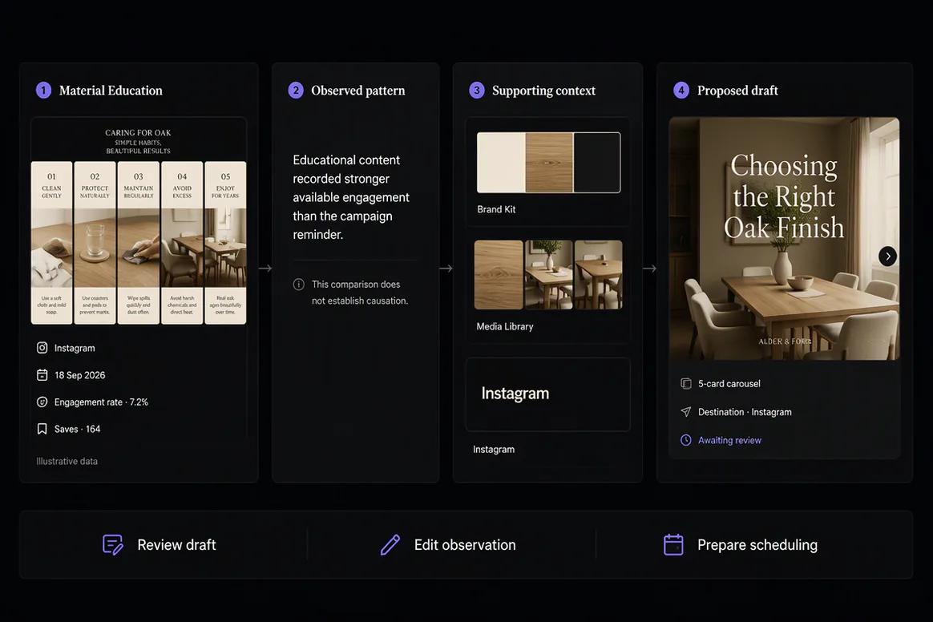The image size is (933, 622).
Task: Click the Media Library label
Action: (x=505, y=326)
